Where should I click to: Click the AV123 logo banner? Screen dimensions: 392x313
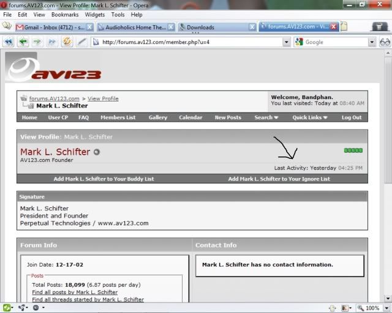pos(53,67)
